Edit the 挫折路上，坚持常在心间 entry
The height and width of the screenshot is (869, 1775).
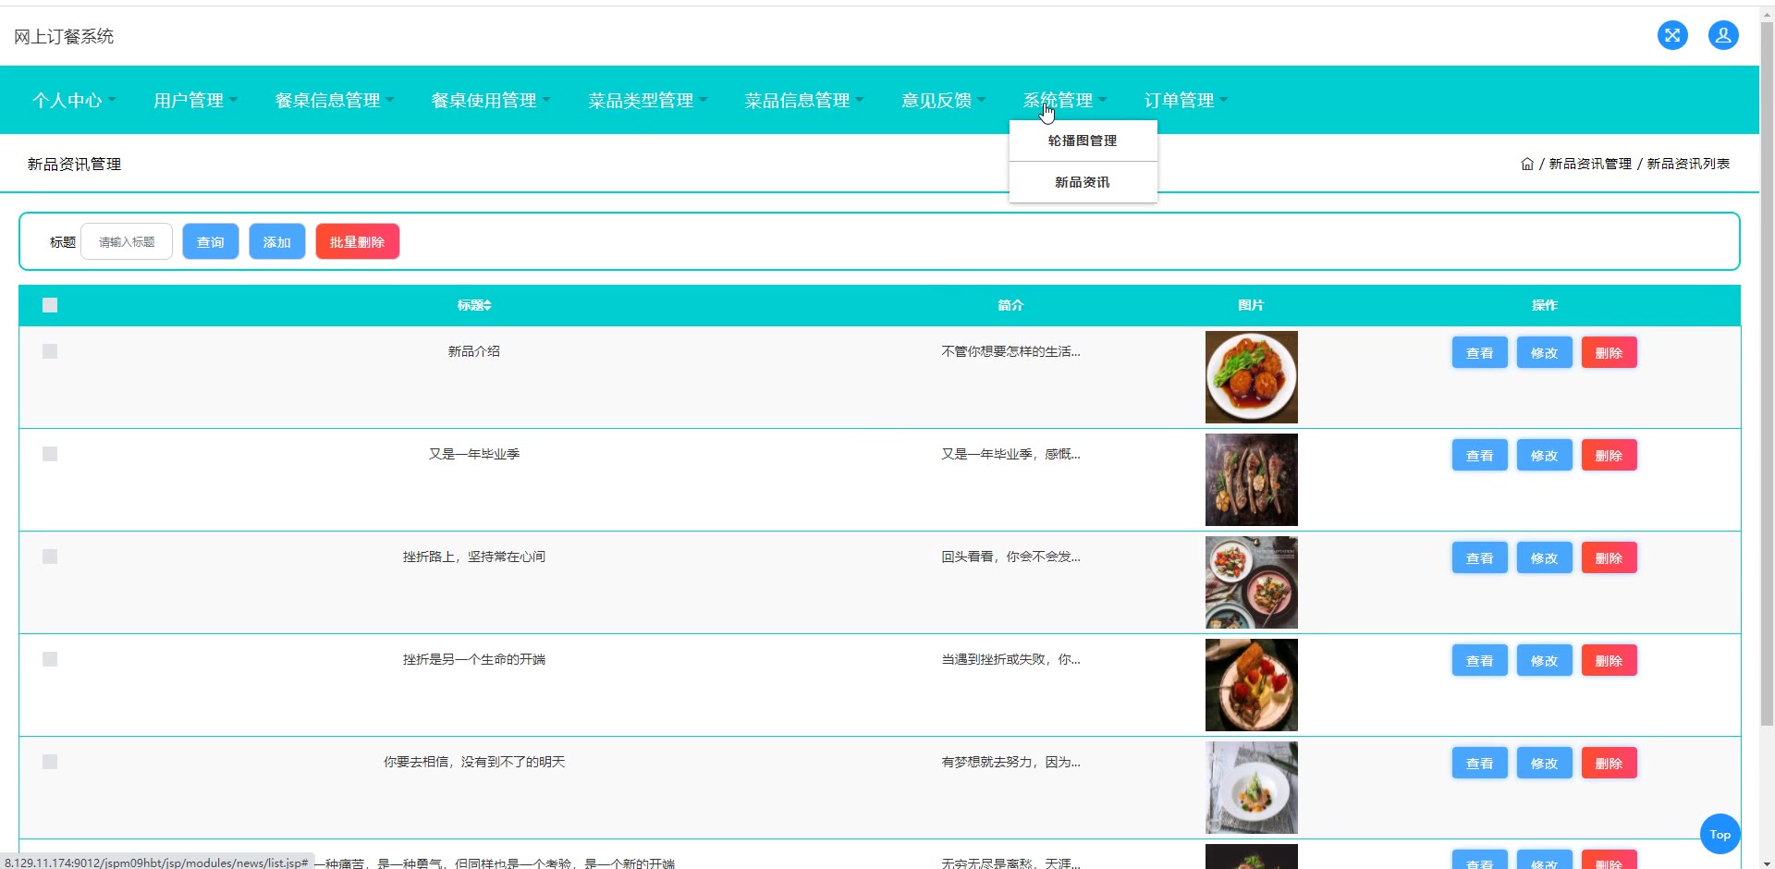(1545, 557)
